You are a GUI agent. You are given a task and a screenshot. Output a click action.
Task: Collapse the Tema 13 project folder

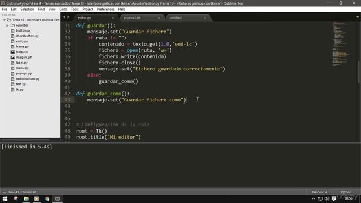tap(4, 20)
